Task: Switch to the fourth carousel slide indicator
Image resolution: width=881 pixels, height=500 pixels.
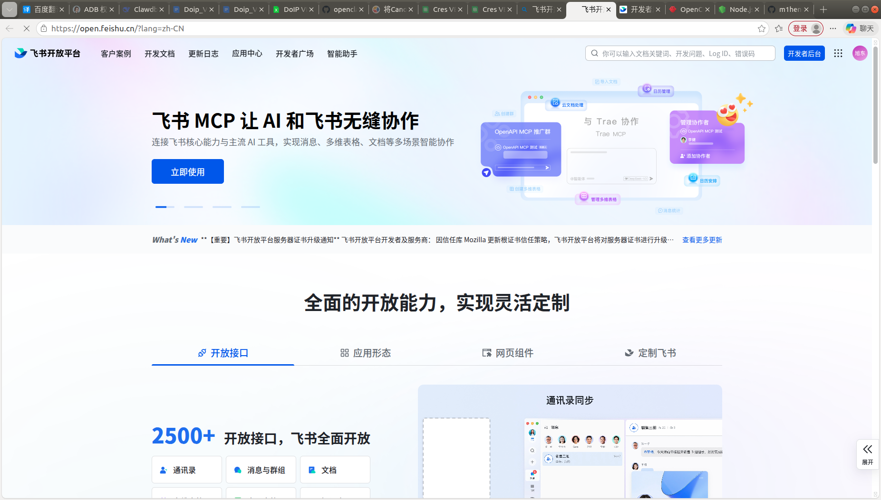Action: 251,207
